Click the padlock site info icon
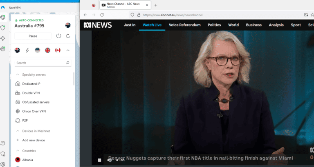 tap(139, 15)
